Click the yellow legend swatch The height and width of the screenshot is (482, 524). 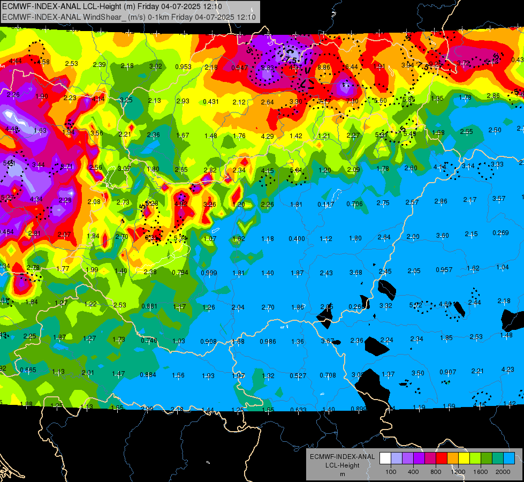coord(464,458)
